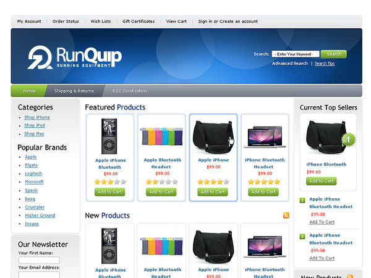This screenshot has height=278, width=371.
Task: Click featured black bag product image
Action: coord(213,137)
